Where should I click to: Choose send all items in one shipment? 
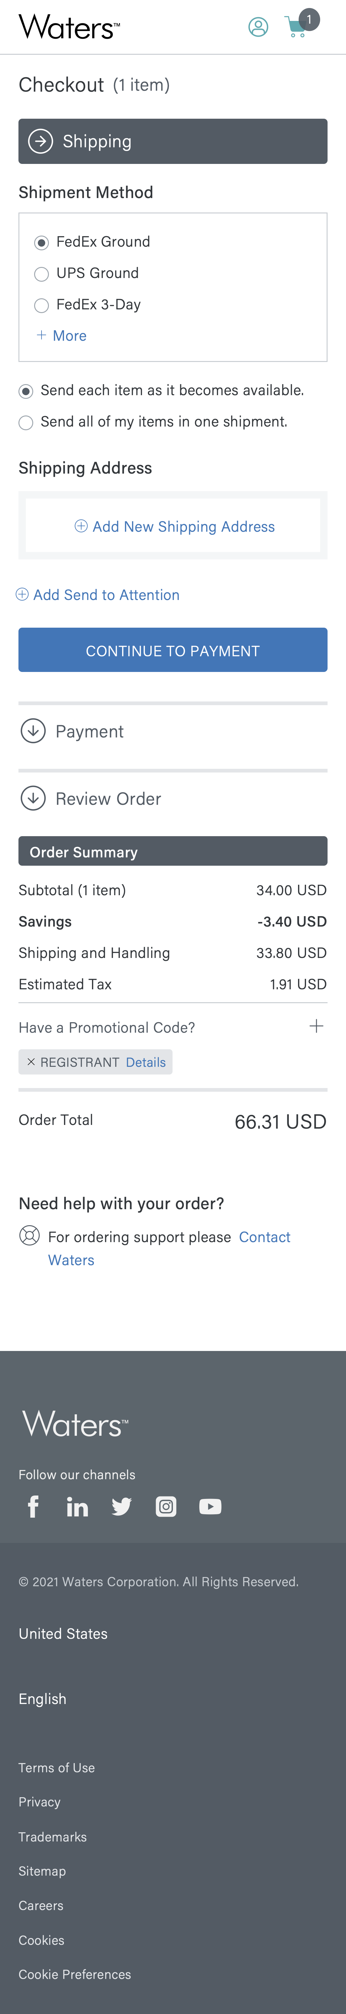click(26, 422)
